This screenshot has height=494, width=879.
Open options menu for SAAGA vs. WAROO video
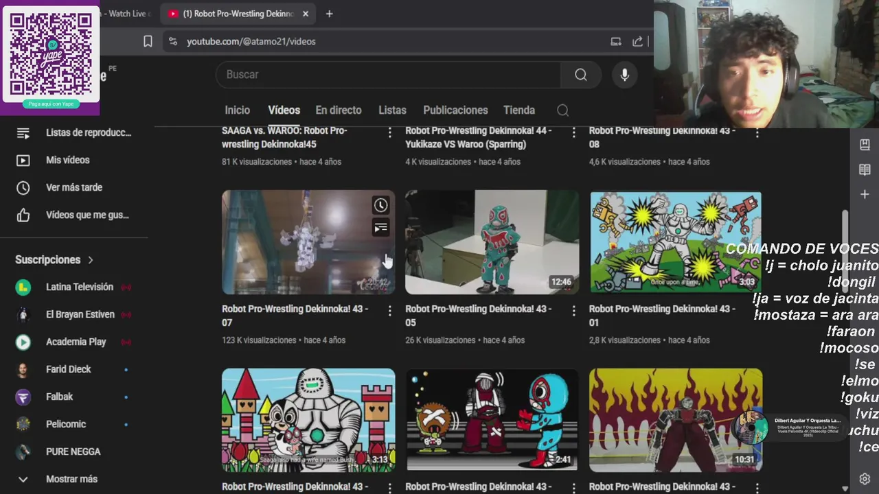click(x=389, y=132)
